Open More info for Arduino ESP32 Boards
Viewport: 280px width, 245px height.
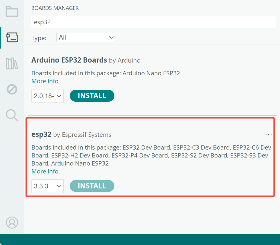(x=45, y=81)
